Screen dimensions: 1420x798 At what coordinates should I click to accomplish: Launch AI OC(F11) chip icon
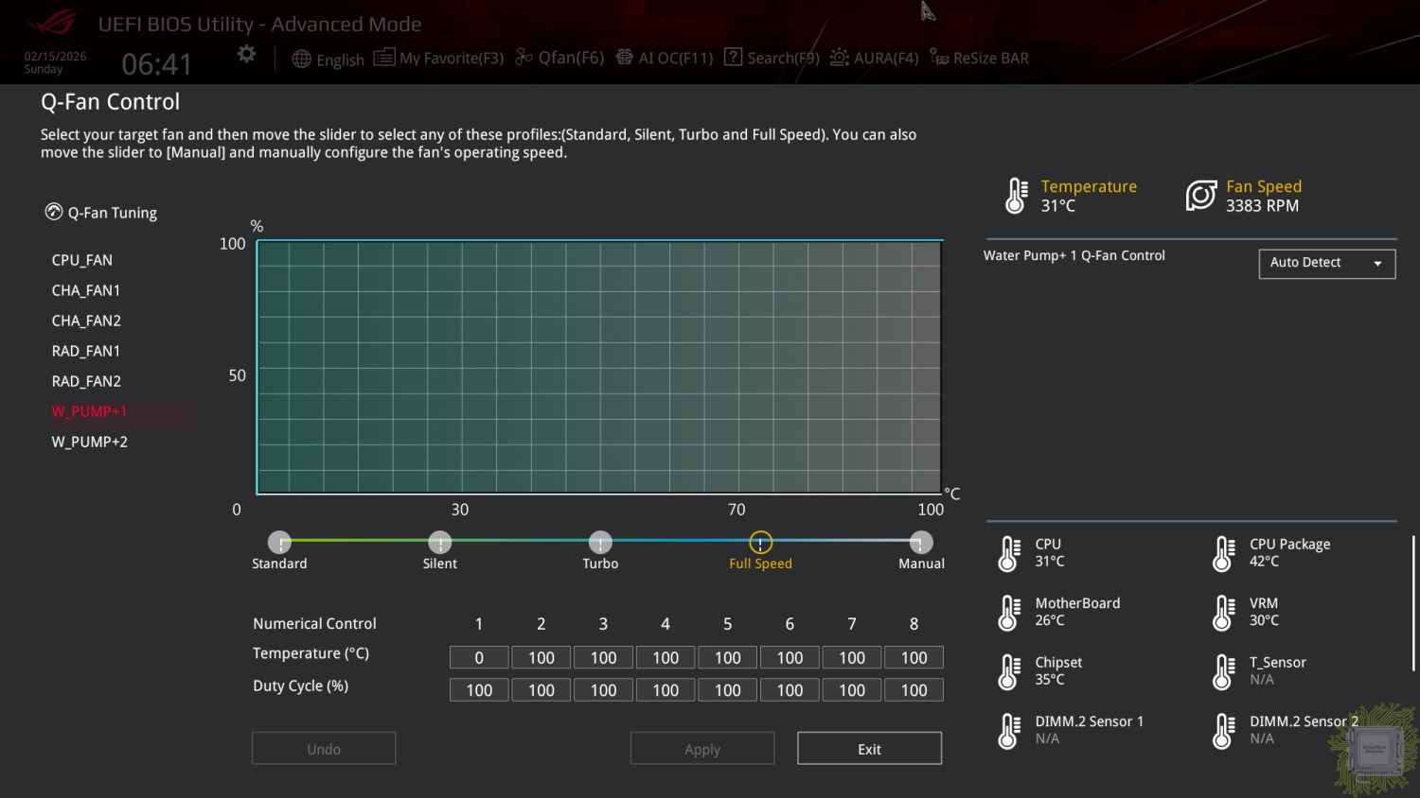click(624, 58)
